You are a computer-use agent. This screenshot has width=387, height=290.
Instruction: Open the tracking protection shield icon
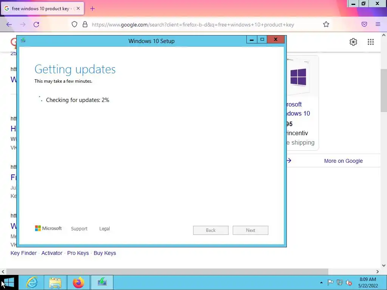74,24
